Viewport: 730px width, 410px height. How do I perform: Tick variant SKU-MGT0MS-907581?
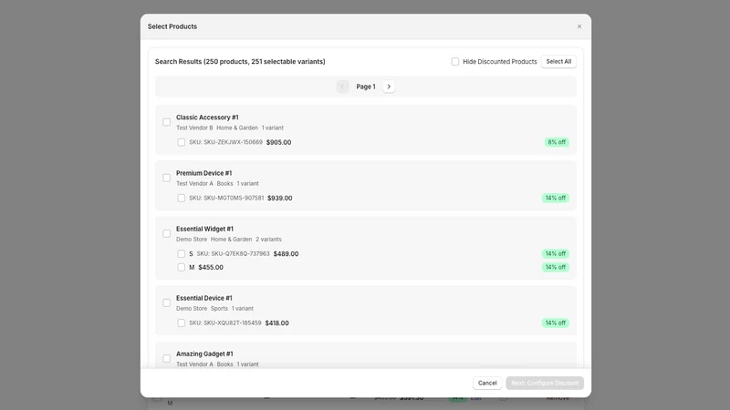[x=181, y=198]
